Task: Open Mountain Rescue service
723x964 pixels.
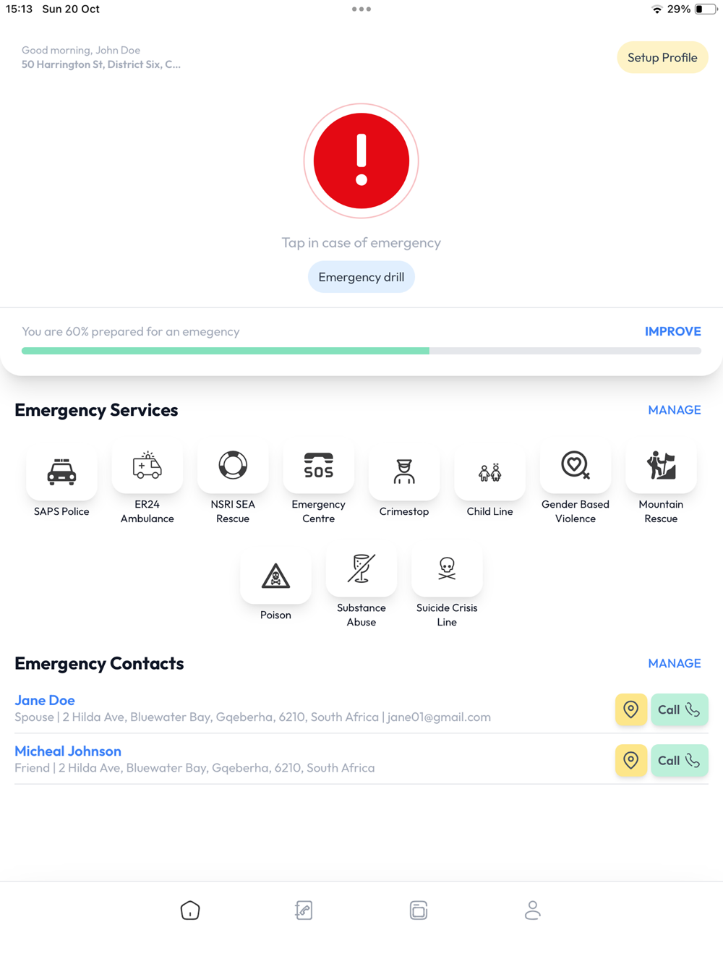Action: click(x=661, y=466)
